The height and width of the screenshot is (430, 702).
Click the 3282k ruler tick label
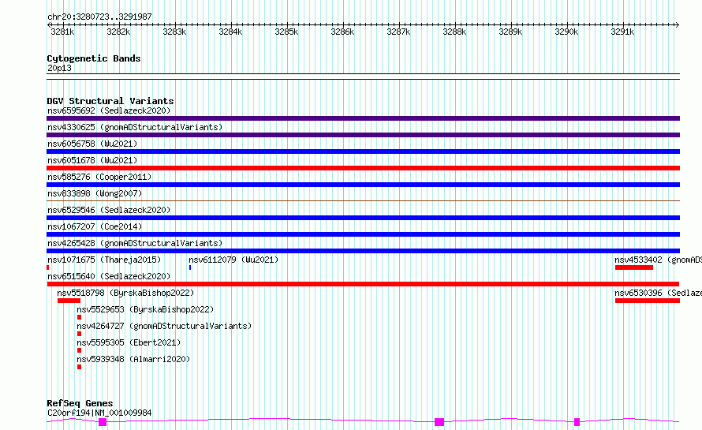[118, 32]
